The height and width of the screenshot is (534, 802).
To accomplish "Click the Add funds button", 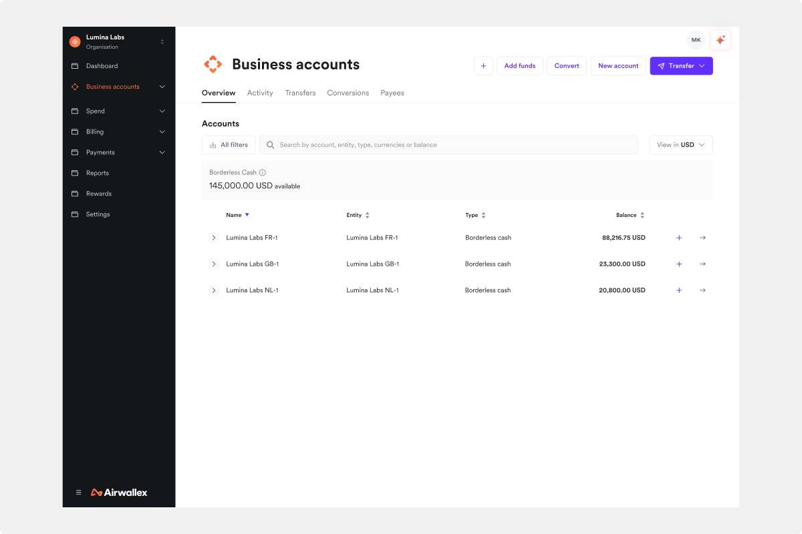I will coord(520,66).
